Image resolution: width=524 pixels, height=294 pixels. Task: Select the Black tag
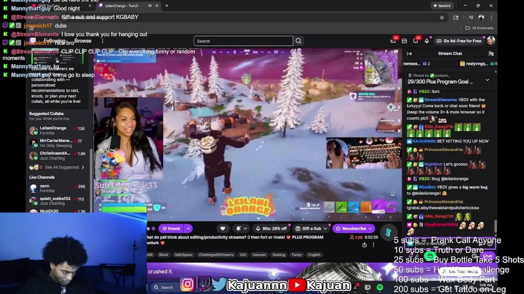[x=163, y=255]
